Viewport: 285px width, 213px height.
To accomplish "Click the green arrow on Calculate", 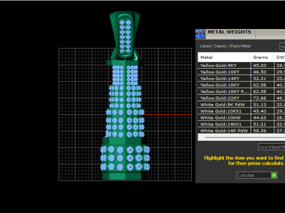I will tap(274, 175).
